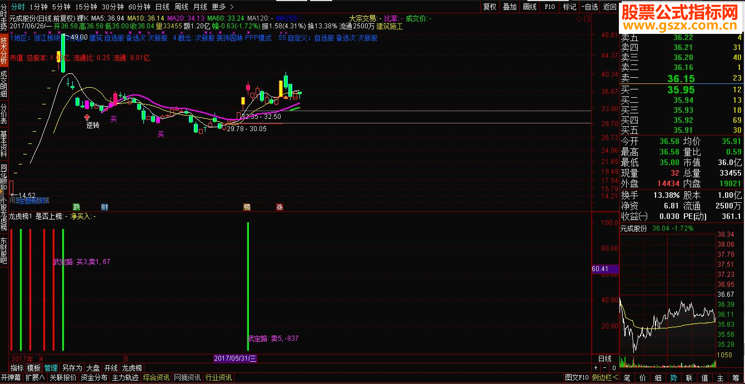745x384 pixels.
Task: Open 分时走势 in left sidebar
Action: coord(4,17)
